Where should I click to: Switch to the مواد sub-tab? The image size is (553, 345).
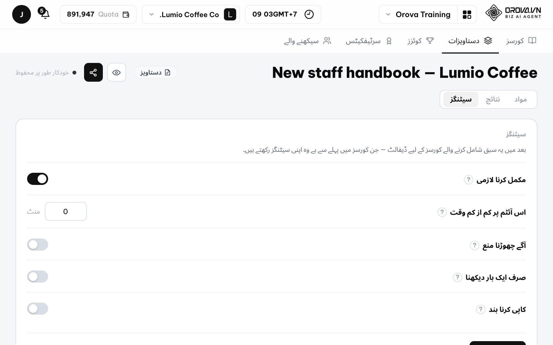coord(520,99)
